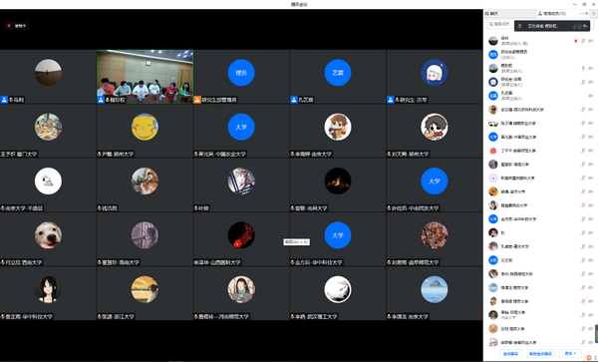Screen dimensions: 598x362
Task: Select the Pikachu avatar participant tile
Action: coord(145,131)
